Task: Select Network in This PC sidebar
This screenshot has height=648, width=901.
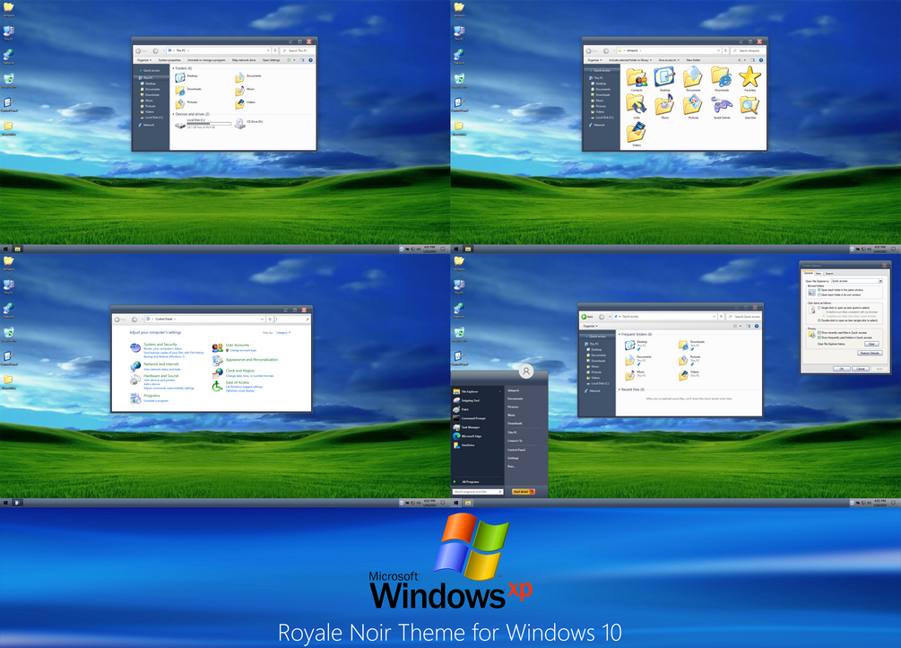Action: coord(146,125)
